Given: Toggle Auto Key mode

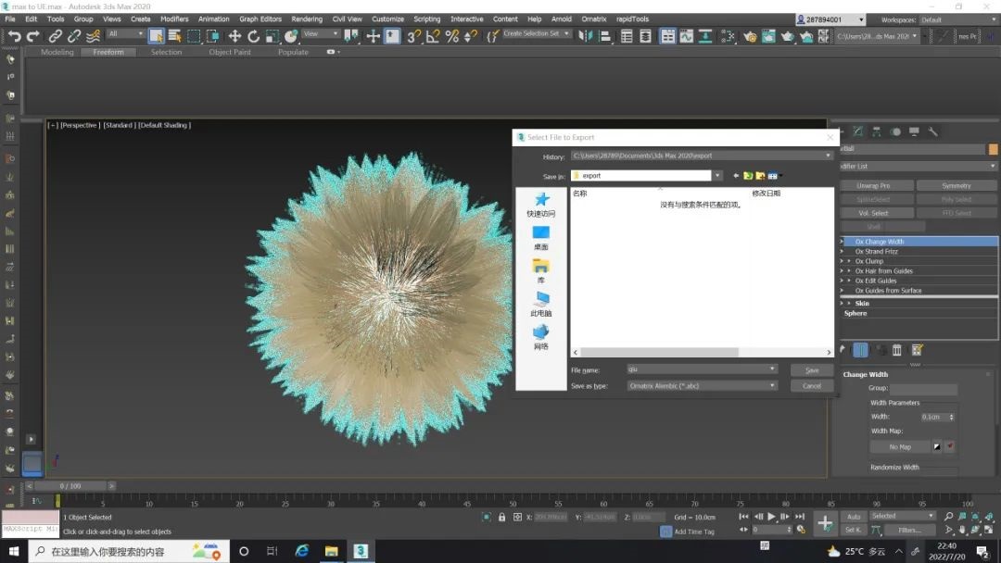Looking at the screenshot, I should pyautogui.click(x=854, y=516).
